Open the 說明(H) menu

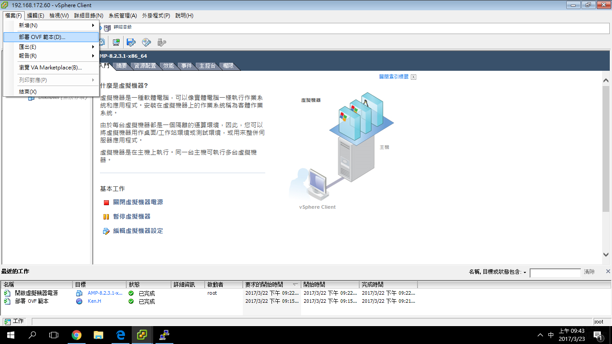(184, 16)
